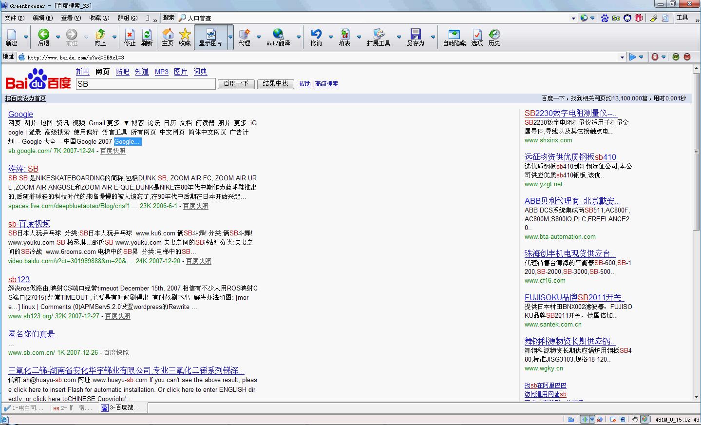The image size is (701, 425).
Task: Click the Baidu search input containing SB
Action: 146,84
